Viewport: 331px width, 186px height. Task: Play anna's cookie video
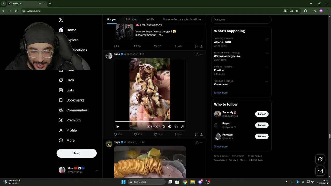point(118,127)
